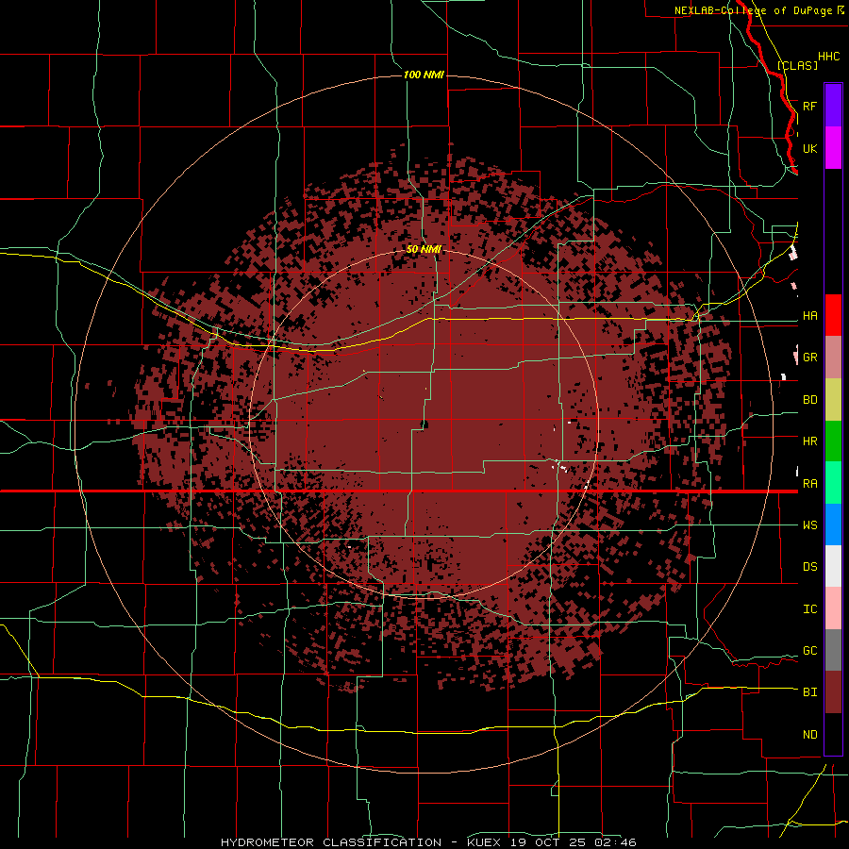Click the BI dark red legend swatch
849x849 pixels.
(x=833, y=692)
